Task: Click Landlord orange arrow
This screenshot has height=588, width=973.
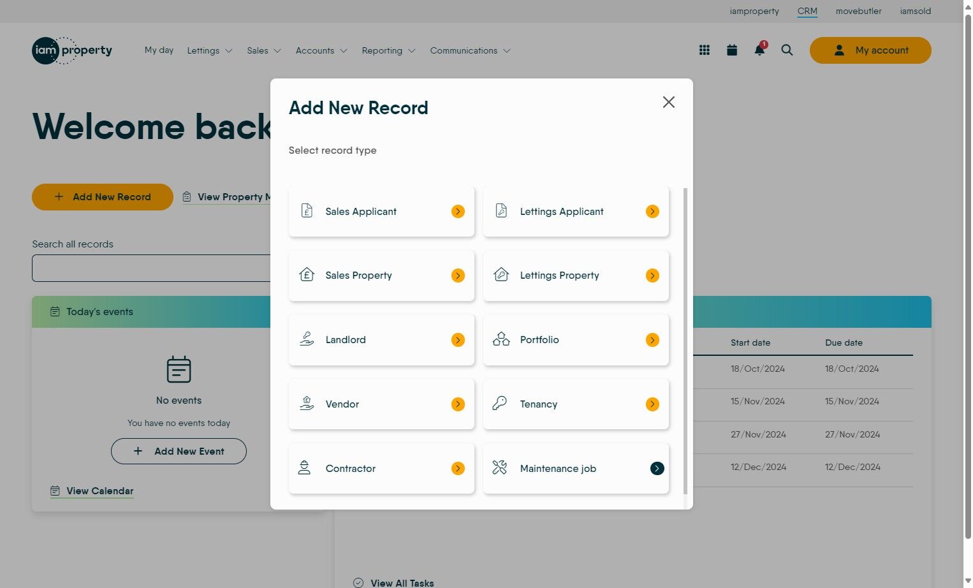Action: coord(458,340)
